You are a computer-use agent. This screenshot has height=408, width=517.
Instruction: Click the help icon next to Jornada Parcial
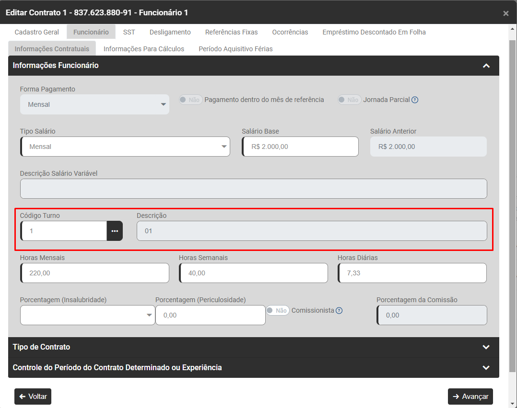point(415,100)
